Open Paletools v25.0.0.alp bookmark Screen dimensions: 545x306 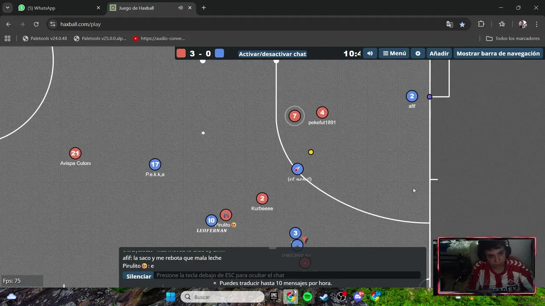(100, 38)
